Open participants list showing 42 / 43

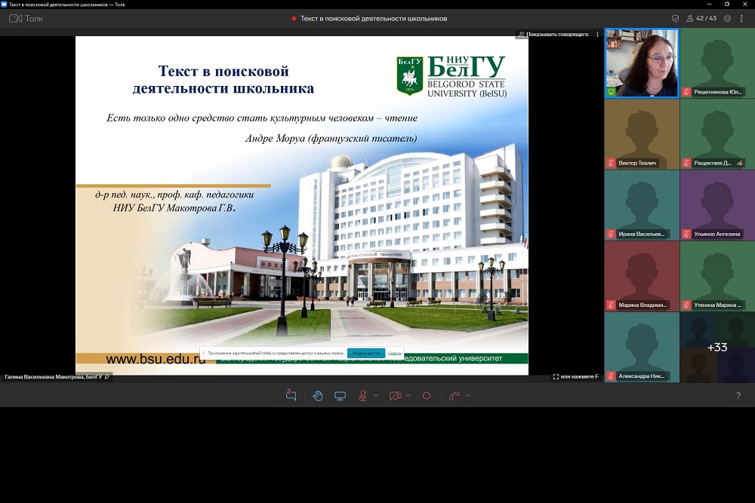[x=701, y=18]
